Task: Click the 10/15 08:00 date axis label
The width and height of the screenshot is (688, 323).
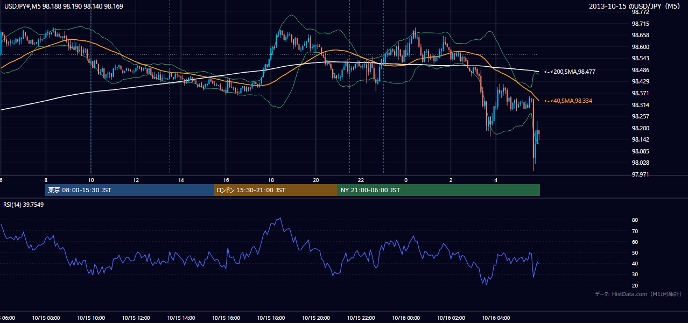Action: point(46,318)
